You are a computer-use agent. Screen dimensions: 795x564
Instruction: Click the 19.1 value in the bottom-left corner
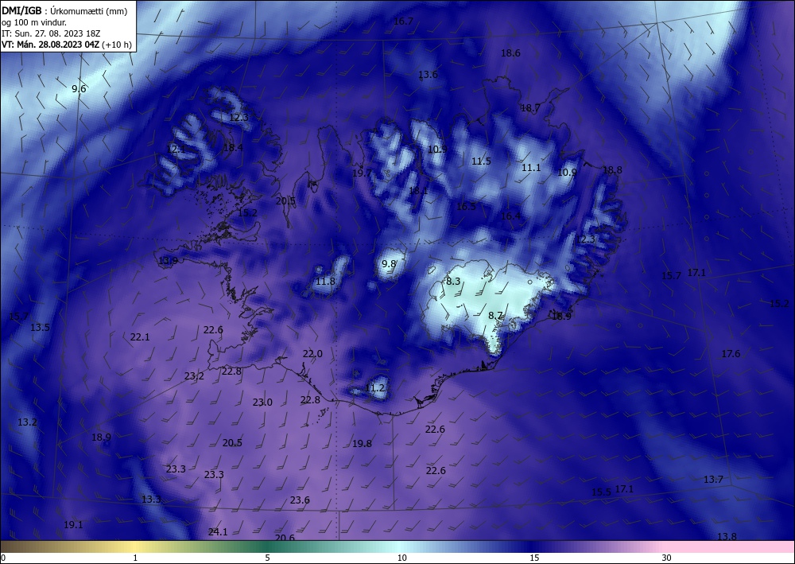coord(73,525)
